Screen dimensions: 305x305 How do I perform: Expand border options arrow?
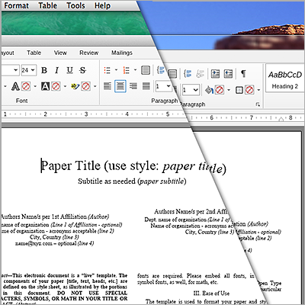[x=258, y=90]
